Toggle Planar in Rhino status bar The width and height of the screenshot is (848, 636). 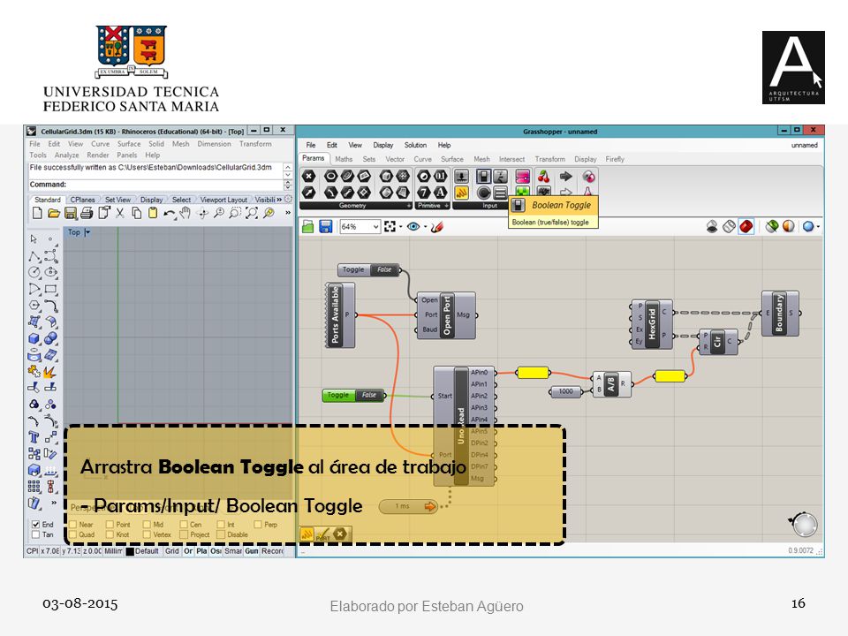tap(201, 551)
